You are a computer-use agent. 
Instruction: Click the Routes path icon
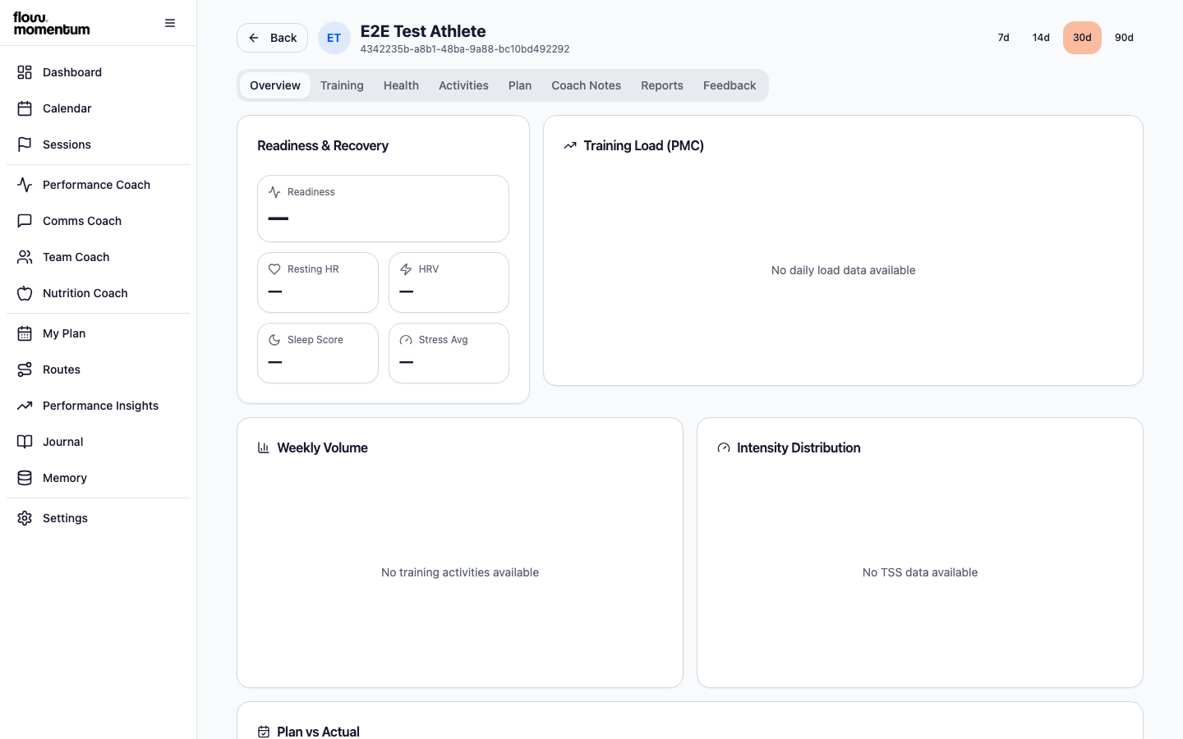[25, 369]
